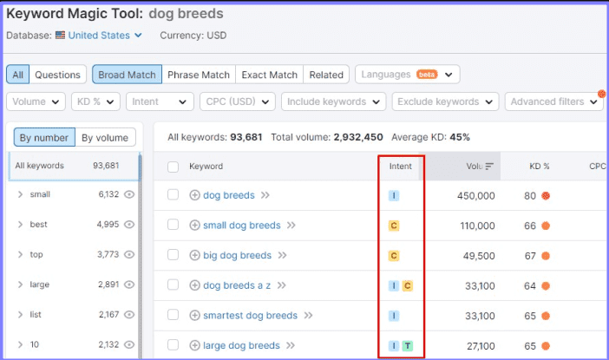Open the Exclude keywords dropdown
The height and width of the screenshot is (360, 609).
pos(445,101)
